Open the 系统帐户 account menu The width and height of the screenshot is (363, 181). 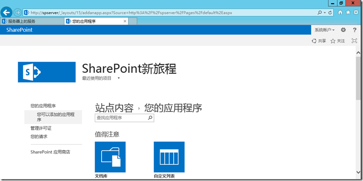click(x=325, y=30)
